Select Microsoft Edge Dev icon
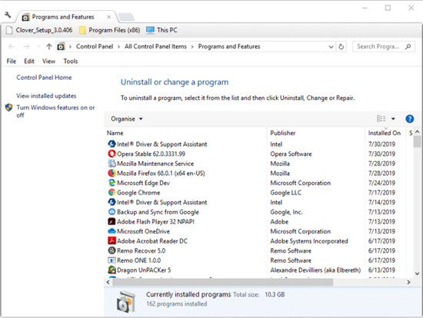Viewport: 423px width, 318px height. [112, 183]
